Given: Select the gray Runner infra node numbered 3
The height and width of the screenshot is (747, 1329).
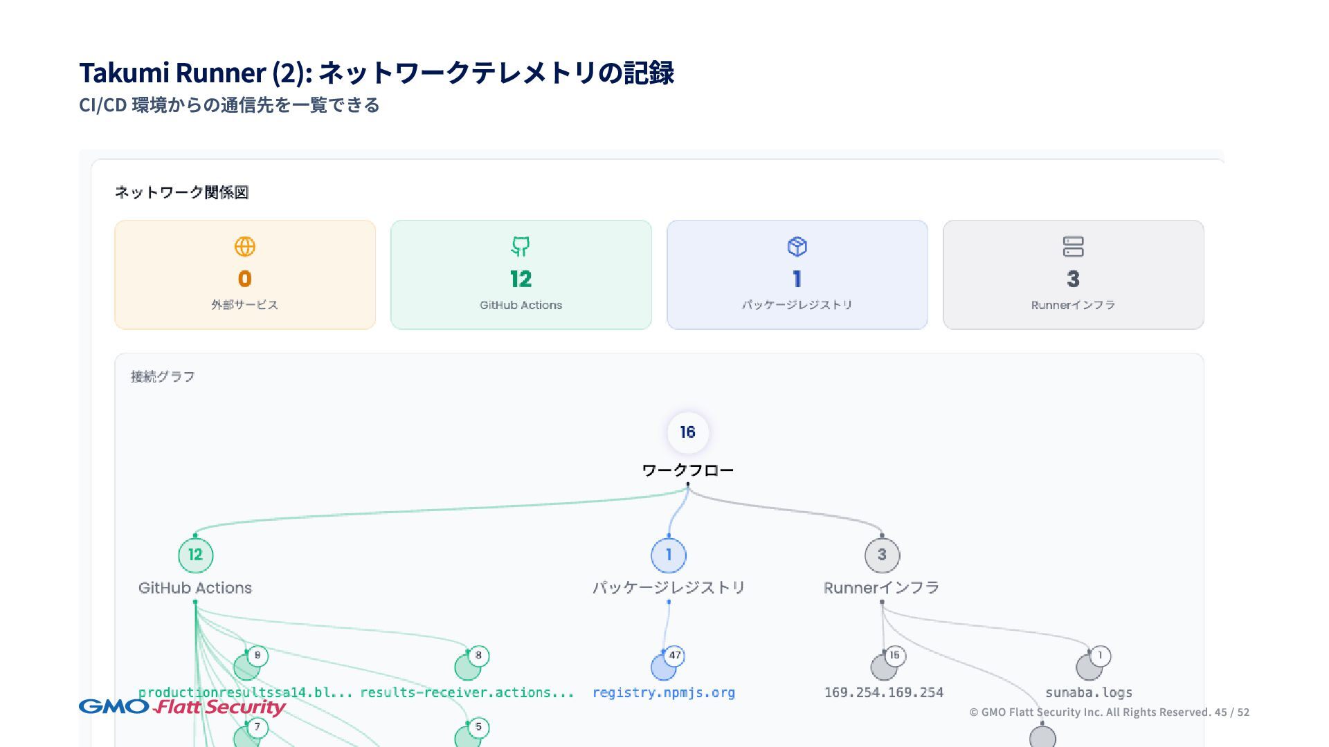Looking at the screenshot, I should coord(882,555).
